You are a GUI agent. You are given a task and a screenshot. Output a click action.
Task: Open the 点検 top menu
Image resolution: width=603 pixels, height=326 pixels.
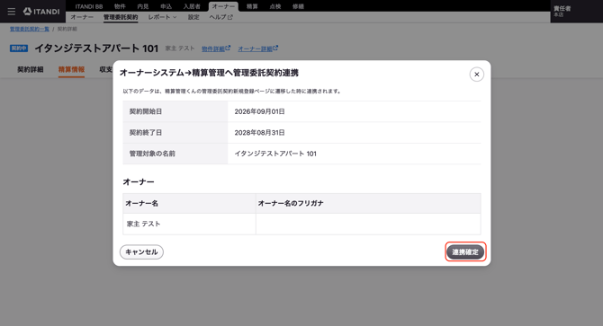[x=275, y=6]
